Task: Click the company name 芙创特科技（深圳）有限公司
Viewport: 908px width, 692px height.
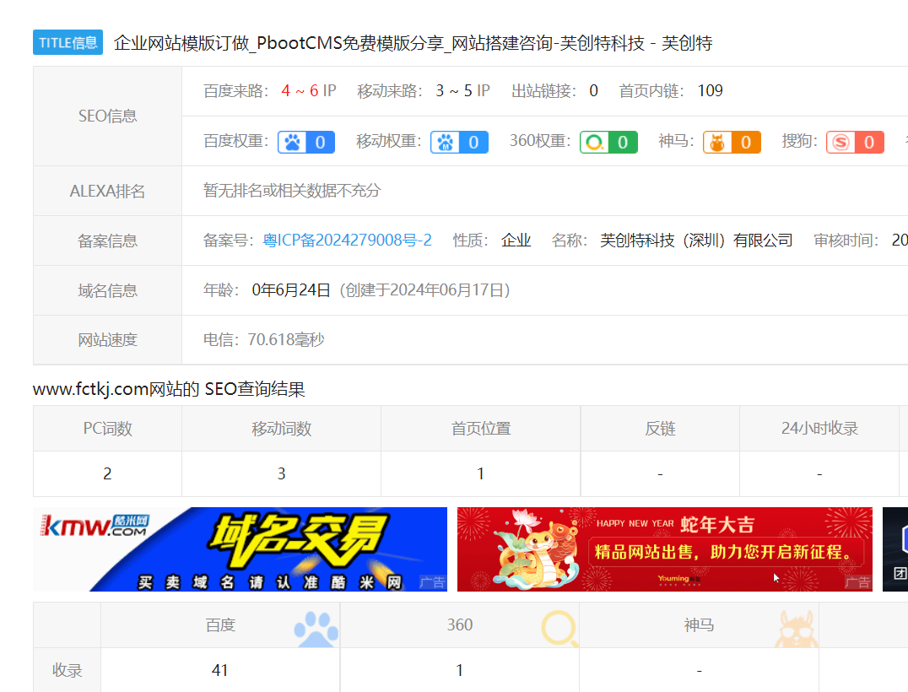Action: click(696, 241)
